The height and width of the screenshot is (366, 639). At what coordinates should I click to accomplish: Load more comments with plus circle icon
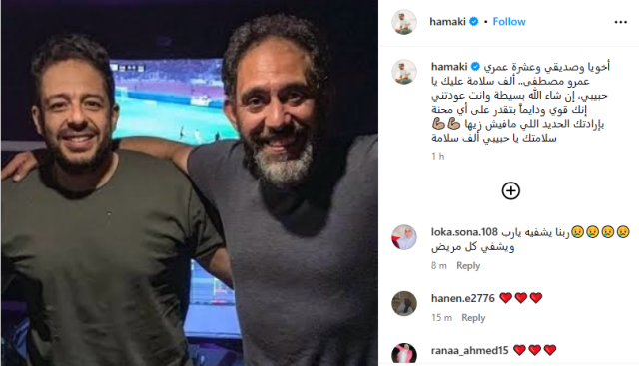[x=510, y=190]
